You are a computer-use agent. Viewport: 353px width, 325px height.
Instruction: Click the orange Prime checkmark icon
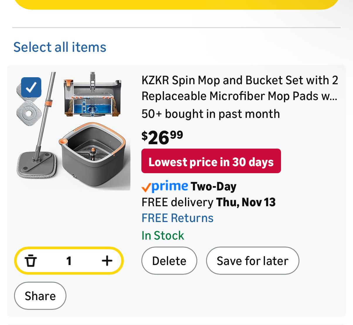146,187
